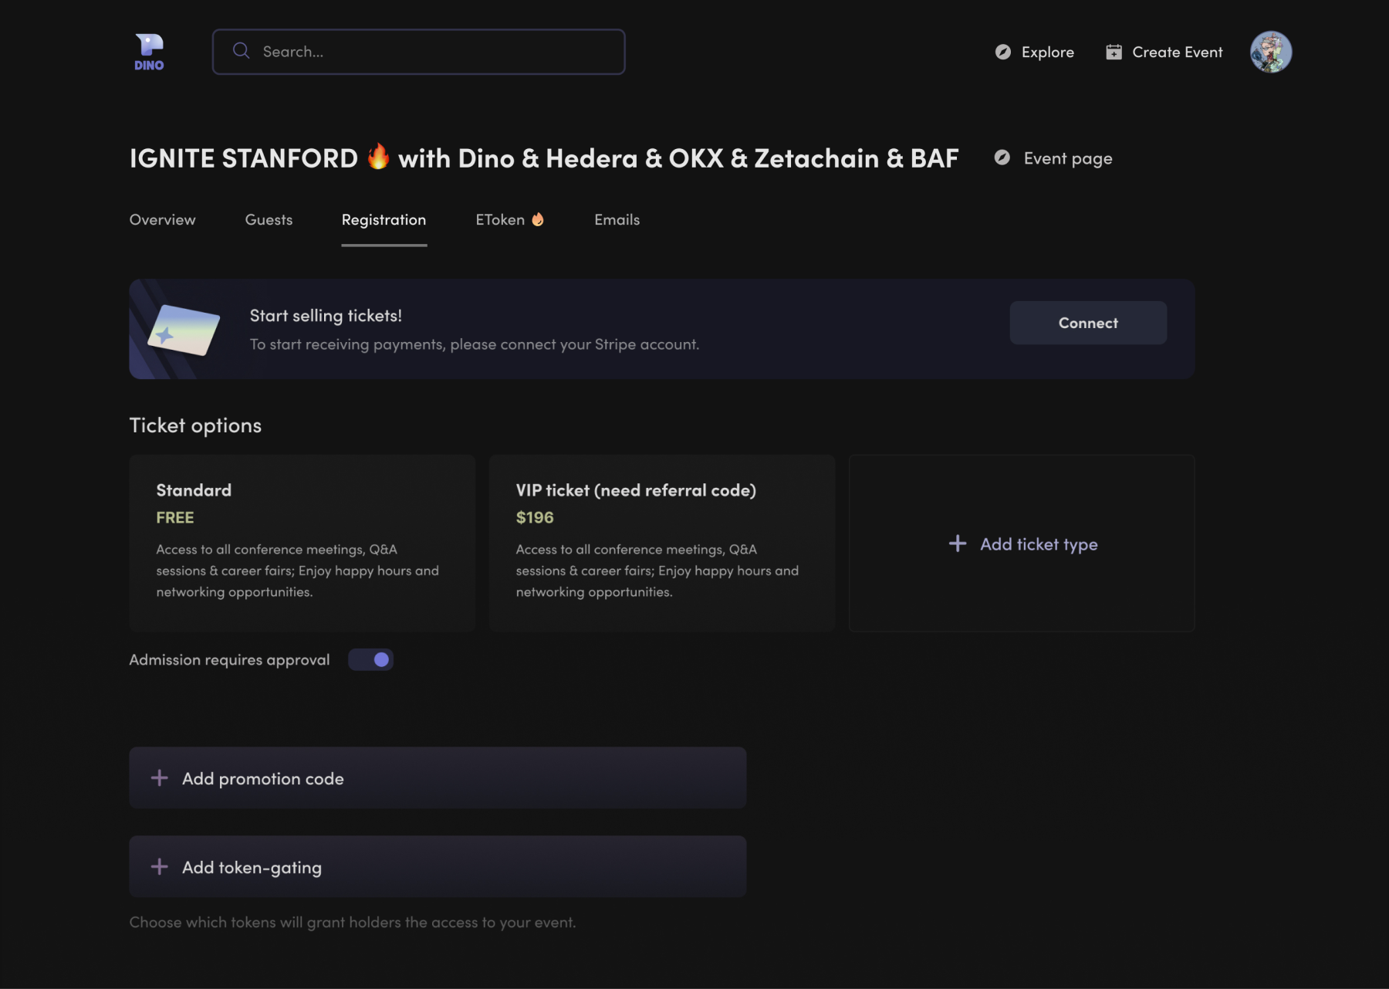Image resolution: width=1389 pixels, height=989 pixels.
Task: Click the Explore compass icon
Action: click(x=1002, y=52)
